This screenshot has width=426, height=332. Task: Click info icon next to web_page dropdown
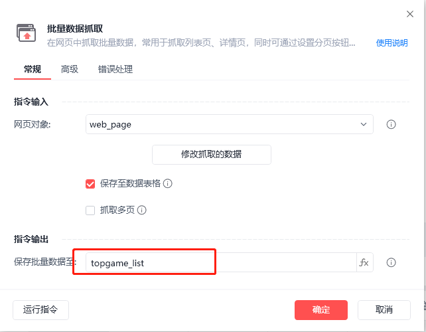click(x=391, y=125)
